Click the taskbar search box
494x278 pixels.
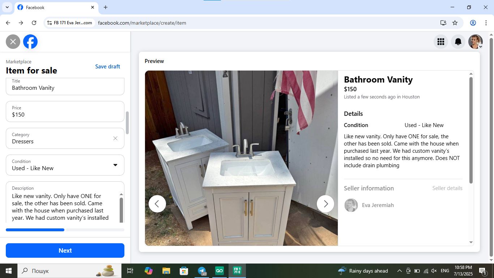tap(69, 271)
